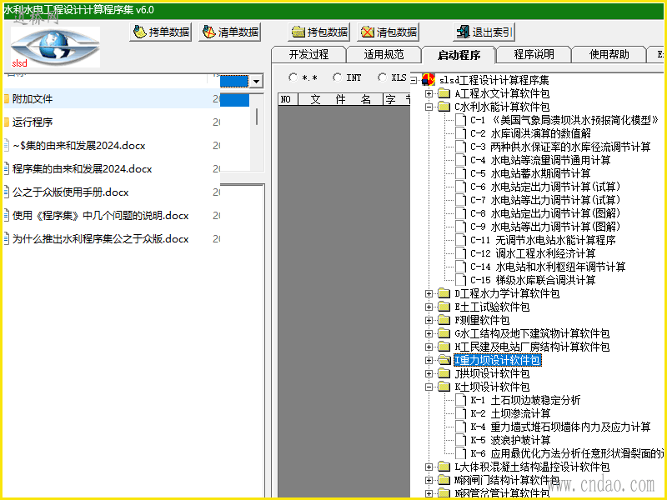
Task: Click folder icon of C水利水能计算软件包
Action: [x=444, y=107]
